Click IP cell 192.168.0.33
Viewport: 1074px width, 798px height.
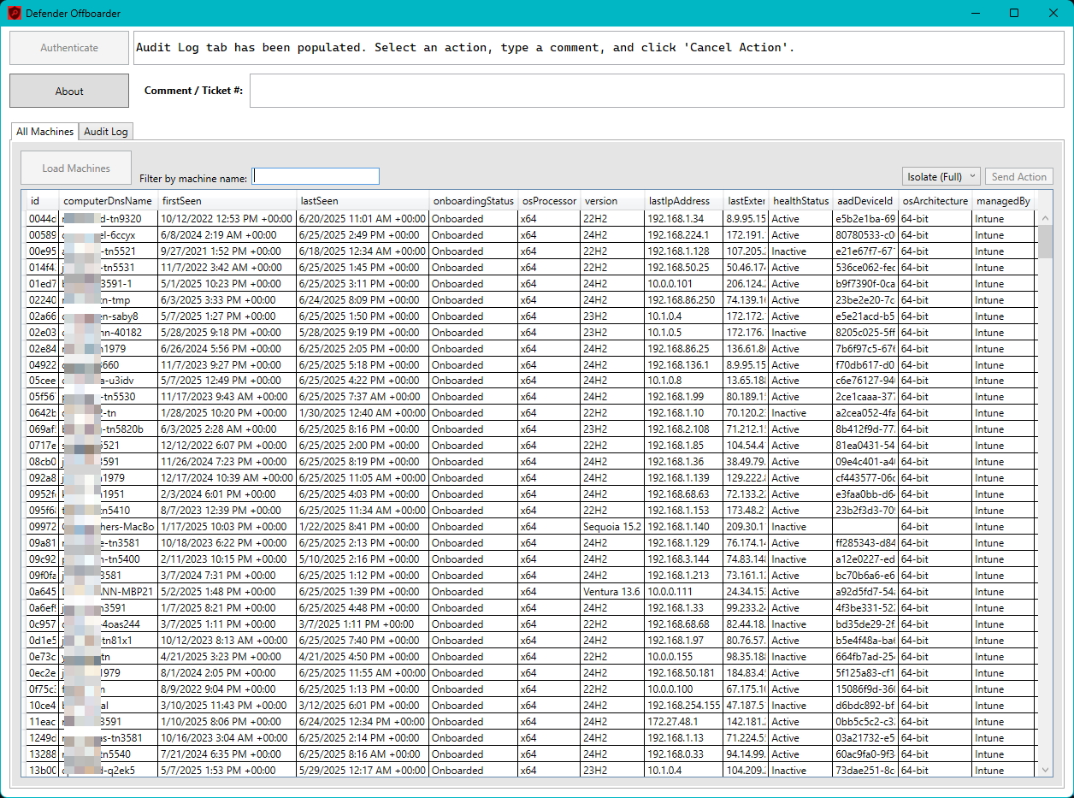684,754
